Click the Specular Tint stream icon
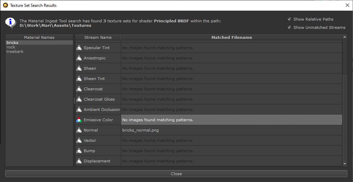353x182 pixels. tap(79, 48)
